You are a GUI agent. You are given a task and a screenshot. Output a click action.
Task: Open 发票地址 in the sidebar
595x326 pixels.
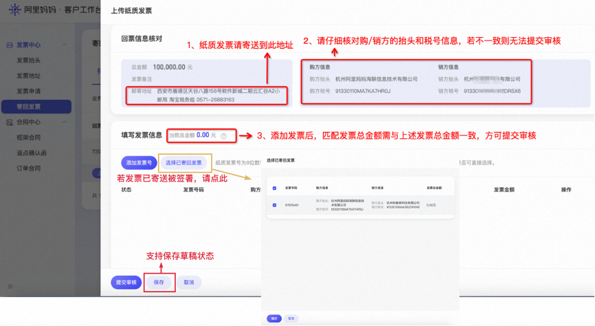click(x=28, y=76)
